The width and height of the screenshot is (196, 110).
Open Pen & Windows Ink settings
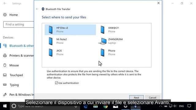[17, 95]
